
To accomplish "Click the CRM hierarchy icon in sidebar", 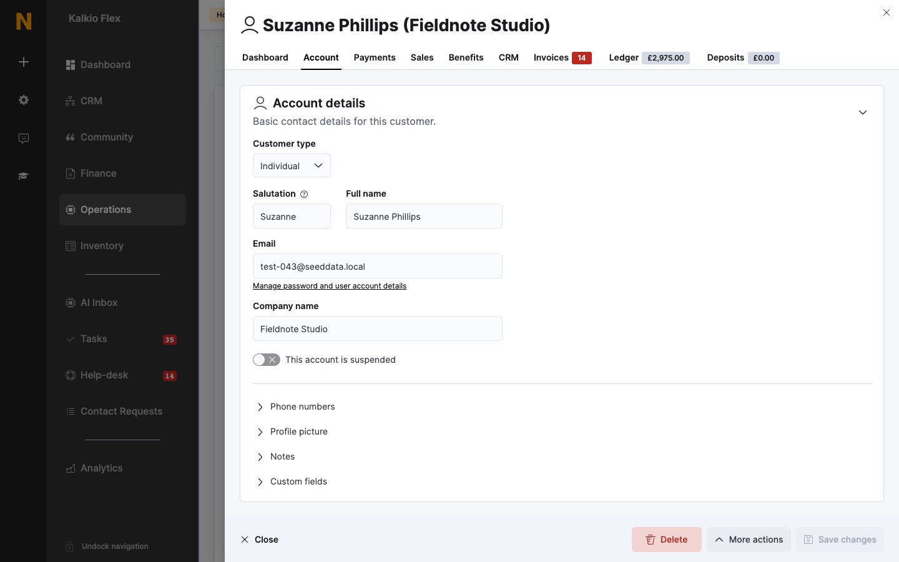I will click(x=71, y=101).
